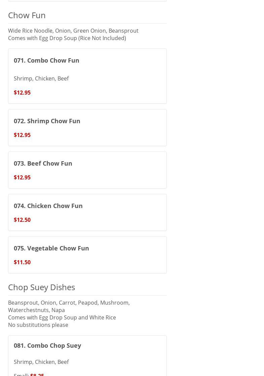This screenshot has height=376, width=264.
Task: Click the $12.95 price under Combo Chow Fun
Action: pyautogui.click(x=22, y=93)
